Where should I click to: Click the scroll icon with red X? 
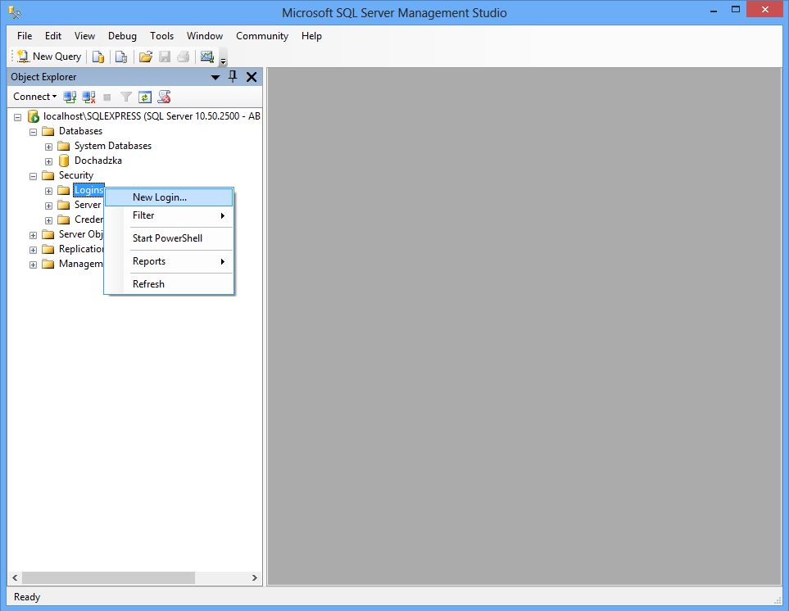click(x=164, y=97)
